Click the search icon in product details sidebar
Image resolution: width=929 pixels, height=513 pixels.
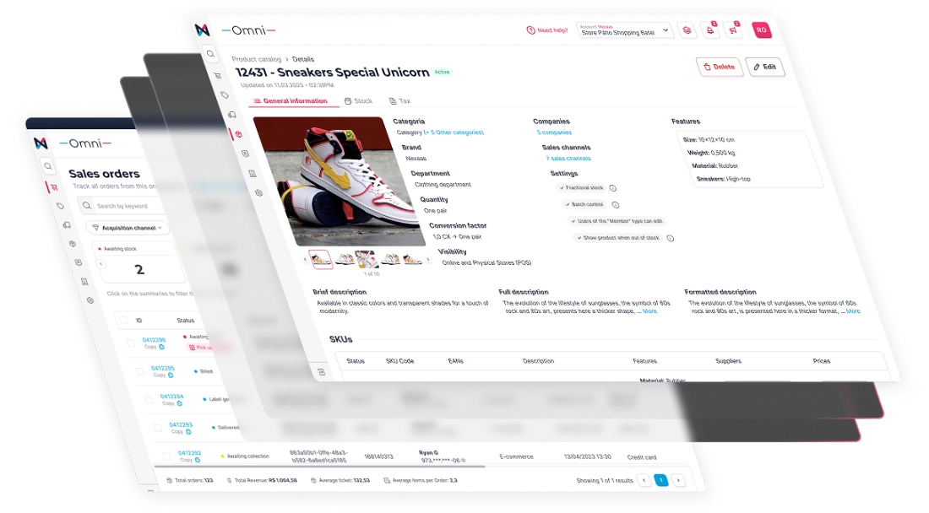coord(211,55)
